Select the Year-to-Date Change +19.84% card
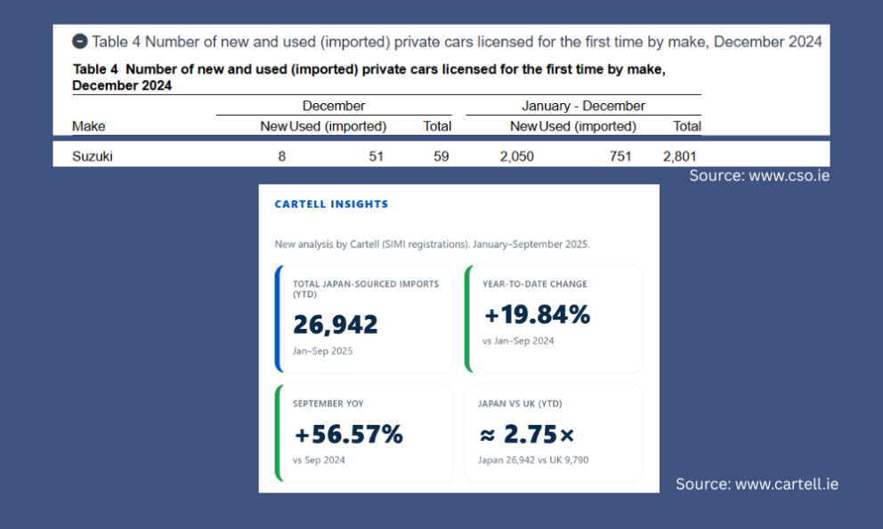 click(554, 319)
